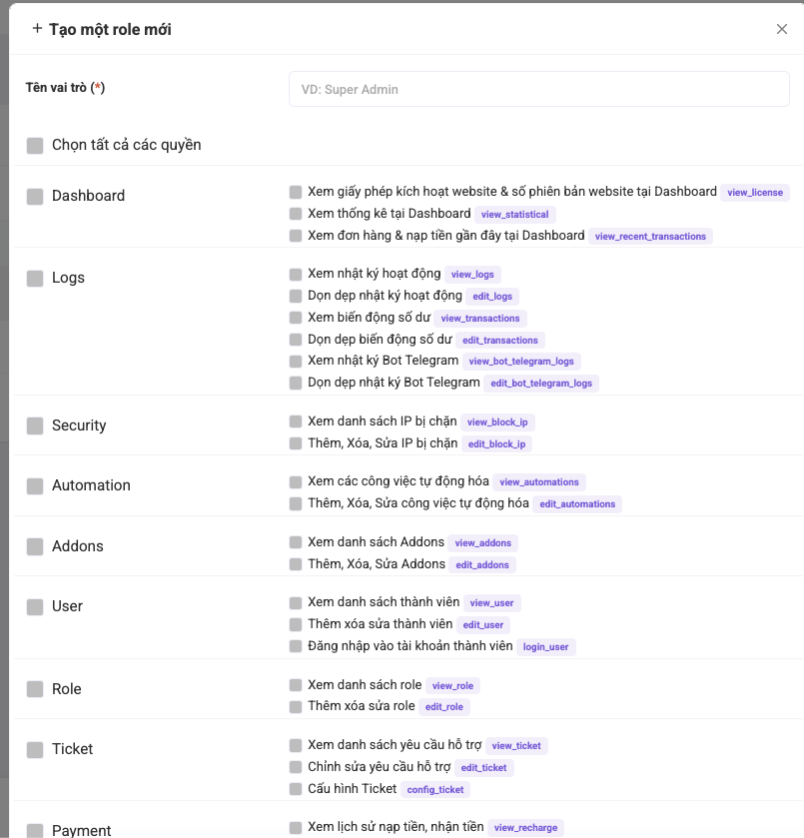Tick the Automation group checkbox
The width and height of the screenshot is (804, 838).
click(x=35, y=486)
